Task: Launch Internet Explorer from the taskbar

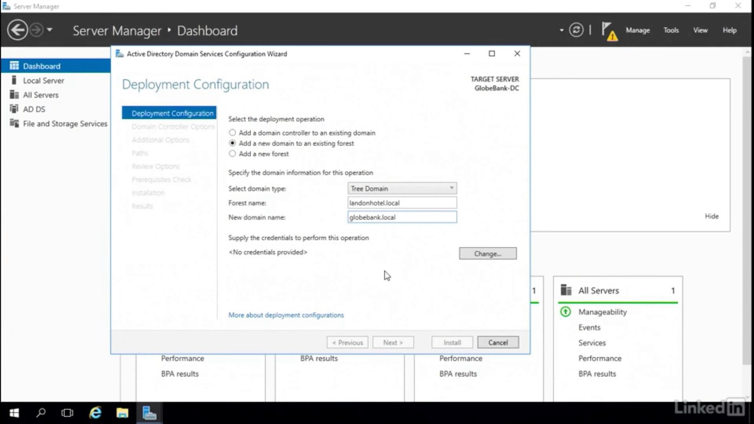Action: (95, 413)
